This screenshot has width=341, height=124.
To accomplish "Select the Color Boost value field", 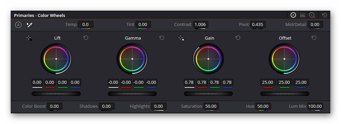I will (x=55, y=106).
